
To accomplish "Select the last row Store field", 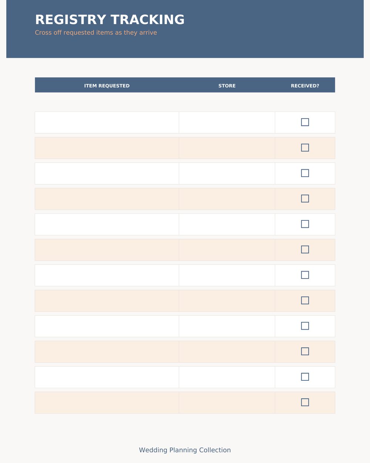I will (x=227, y=403).
